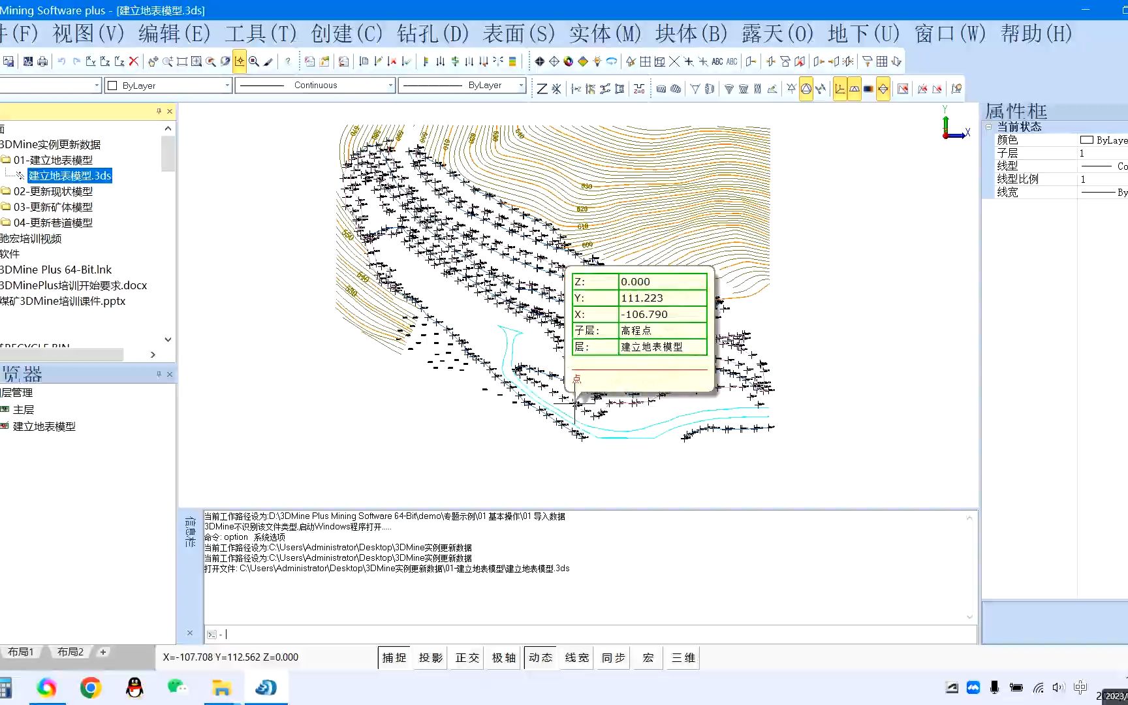Viewport: 1128px width, 705px height.
Task: Click the highlighted axis display icon
Action: [840, 89]
